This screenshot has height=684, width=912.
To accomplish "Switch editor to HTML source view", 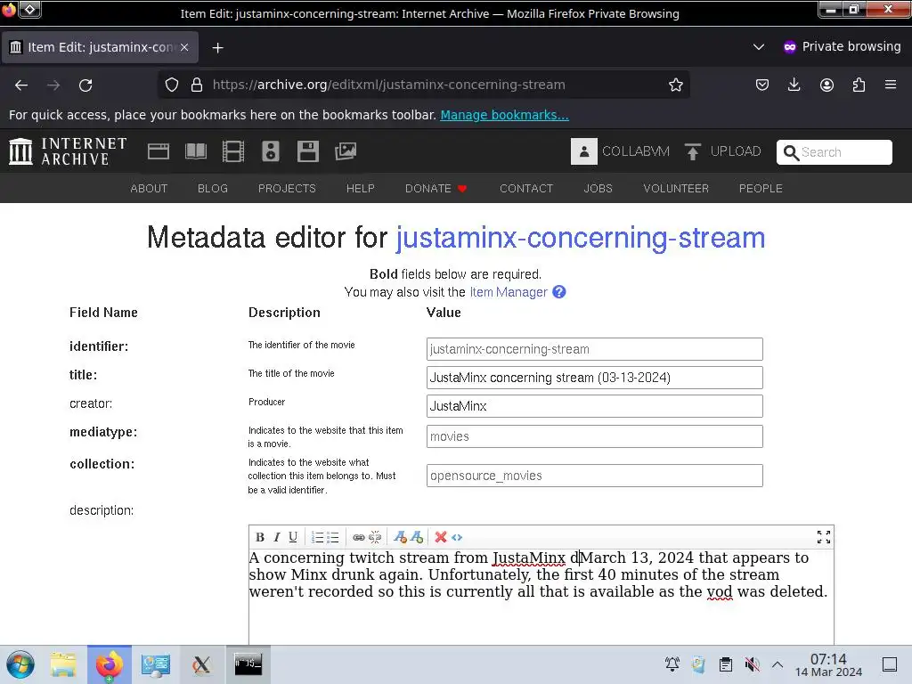I will 457,537.
